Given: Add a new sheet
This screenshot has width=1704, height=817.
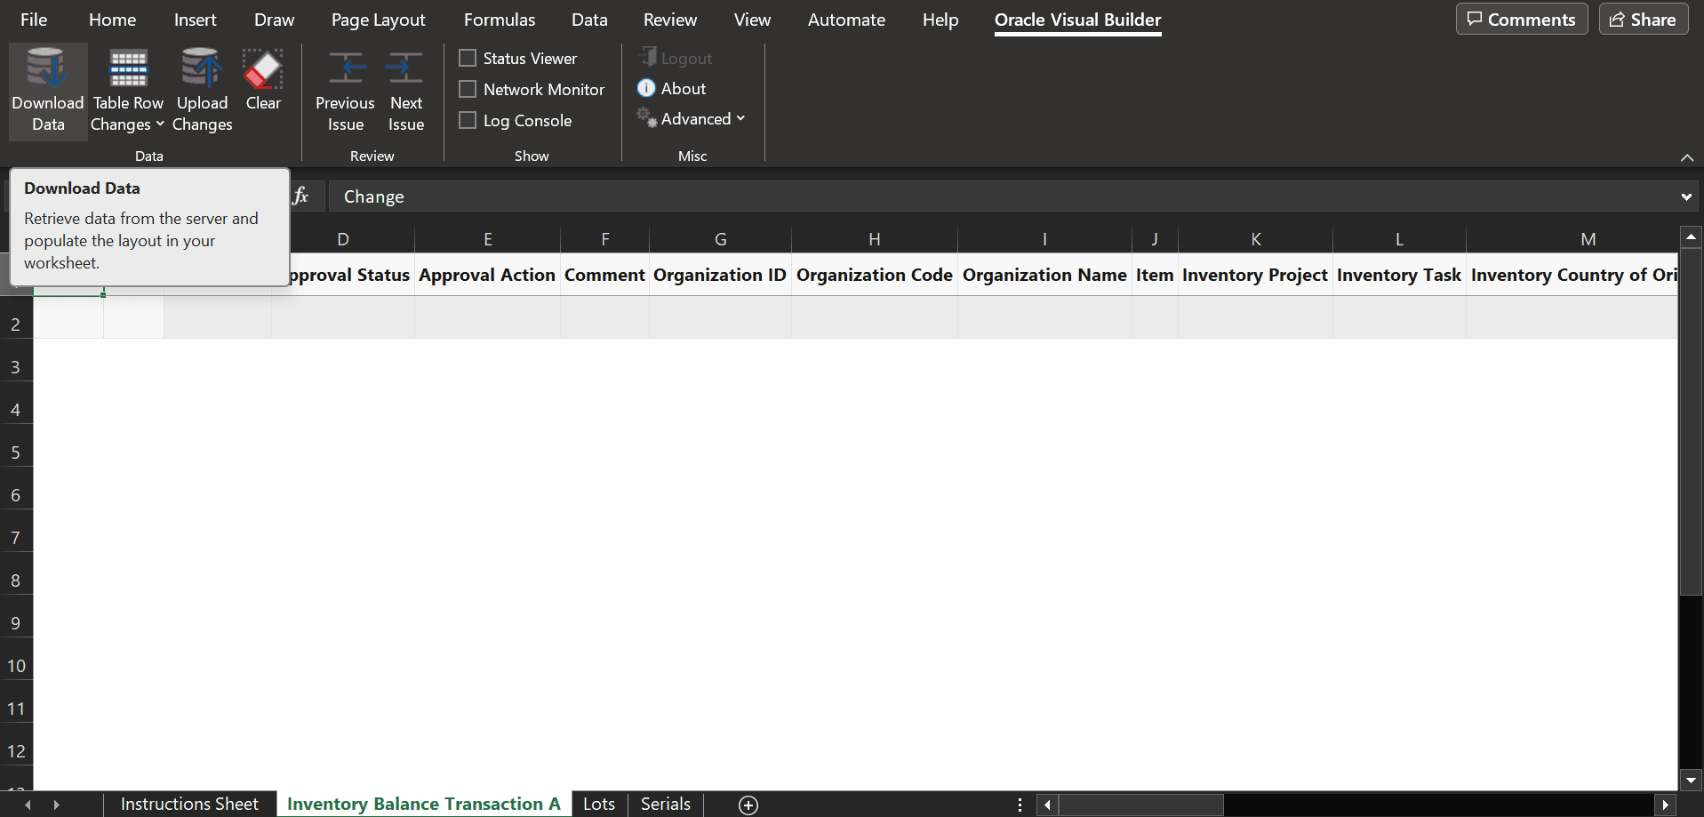Looking at the screenshot, I should pos(748,805).
